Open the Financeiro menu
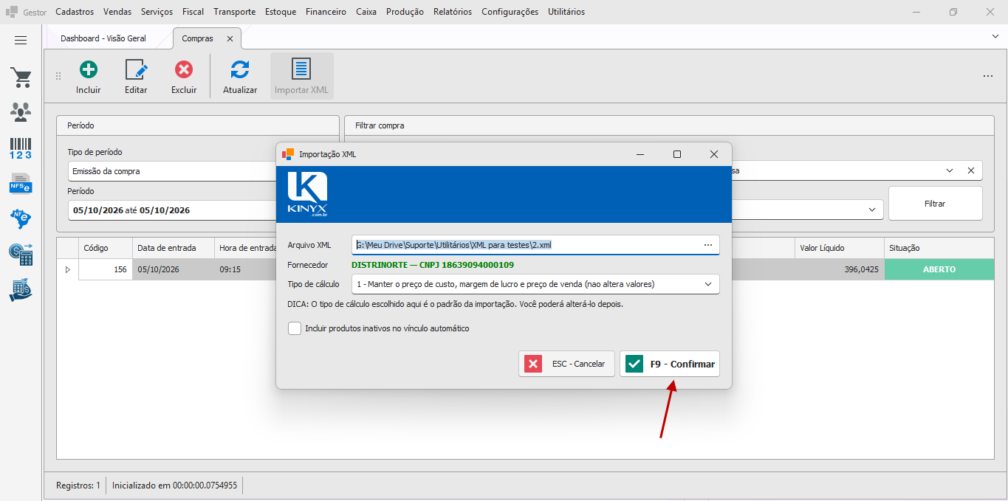This screenshot has width=1008, height=501. click(x=326, y=12)
